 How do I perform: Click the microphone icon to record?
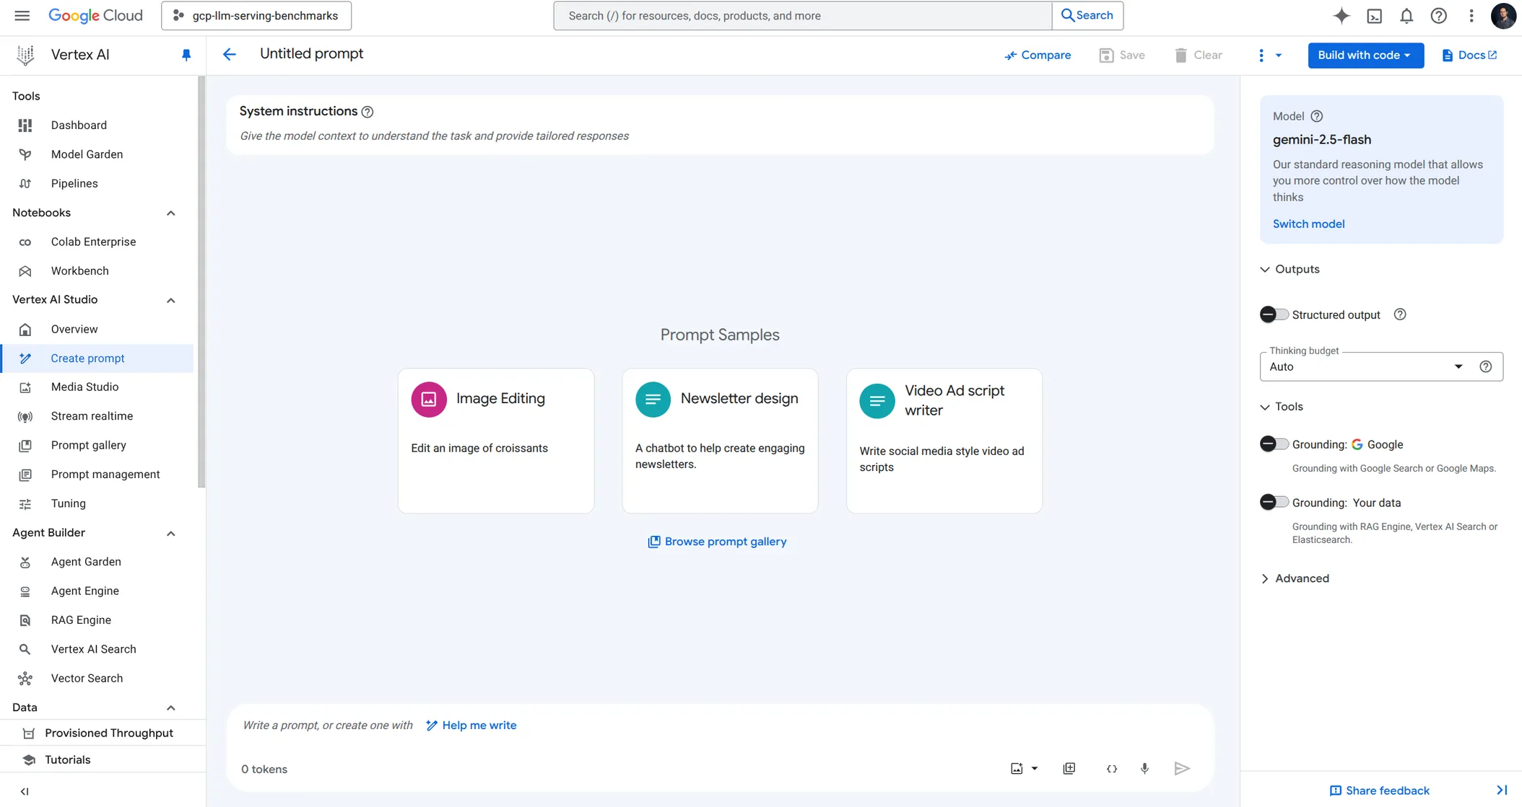[1144, 769]
